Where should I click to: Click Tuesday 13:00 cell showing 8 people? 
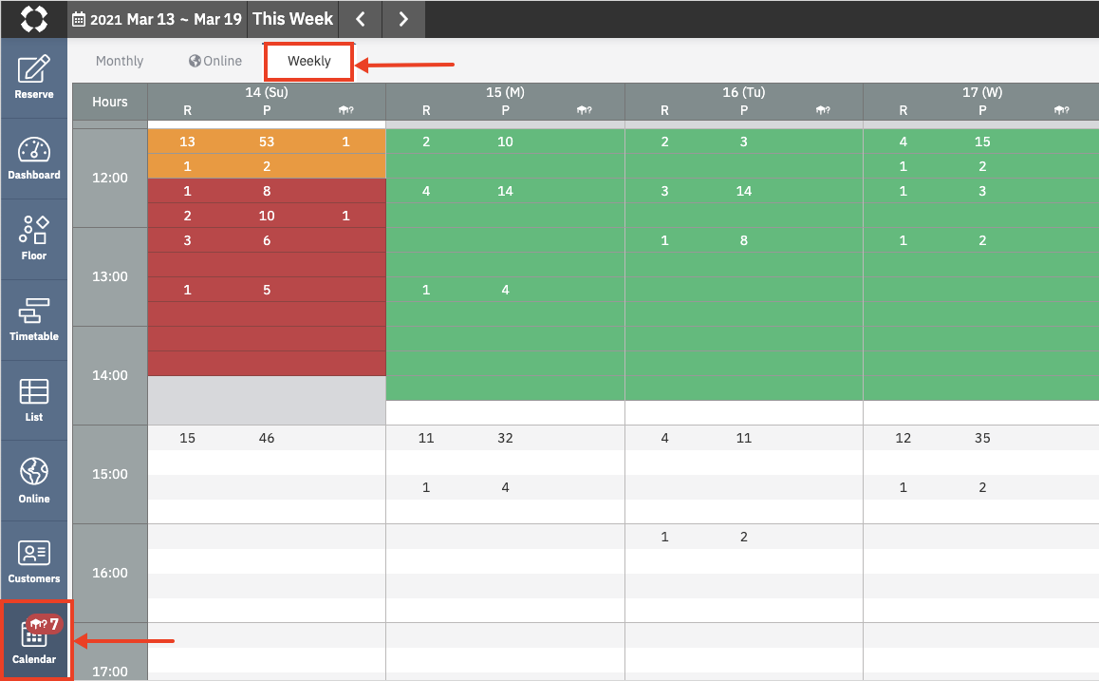coord(744,240)
